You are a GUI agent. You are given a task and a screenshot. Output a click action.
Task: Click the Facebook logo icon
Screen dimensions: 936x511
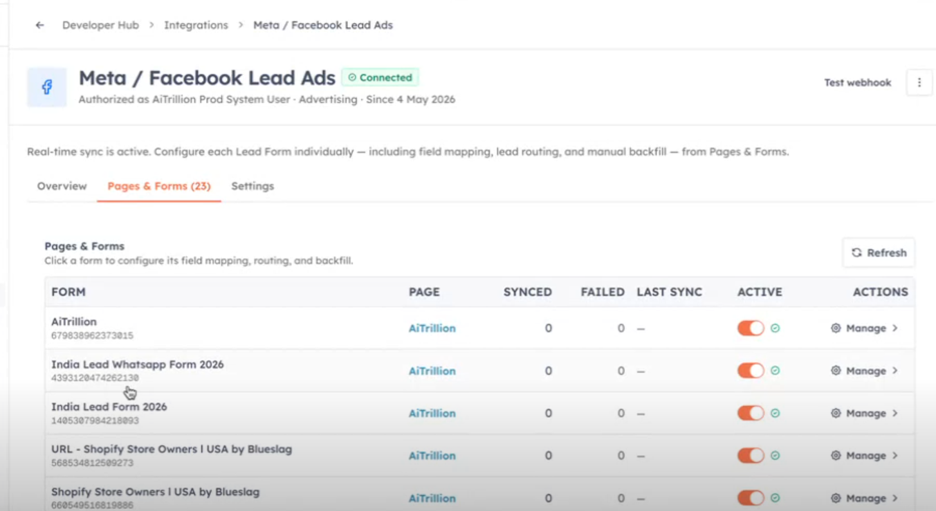pyautogui.click(x=47, y=87)
